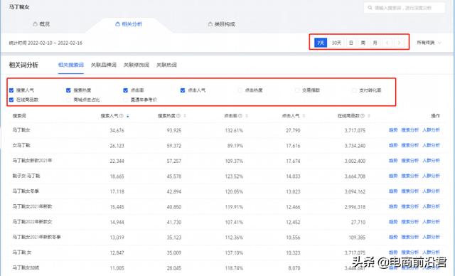Enable the 支付转化率 checkbox
Image resolution: width=455 pixels, height=276 pixels.
pyautogui.click(x=354, y=90)
